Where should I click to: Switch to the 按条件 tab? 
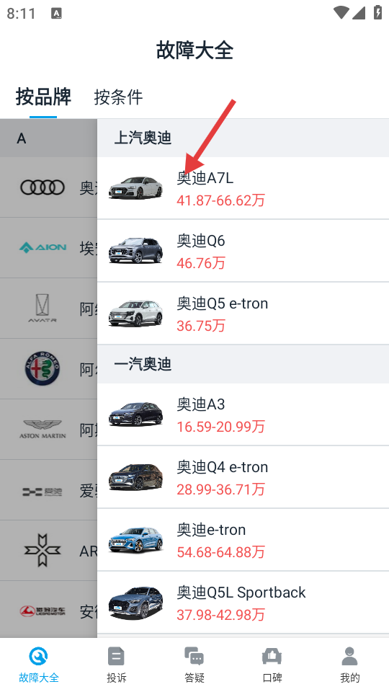click(x=118, y=97)
